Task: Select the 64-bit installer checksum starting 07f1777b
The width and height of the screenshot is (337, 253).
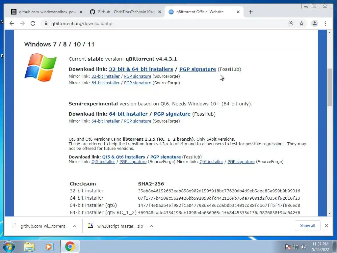Action: (x=219, y=198)
